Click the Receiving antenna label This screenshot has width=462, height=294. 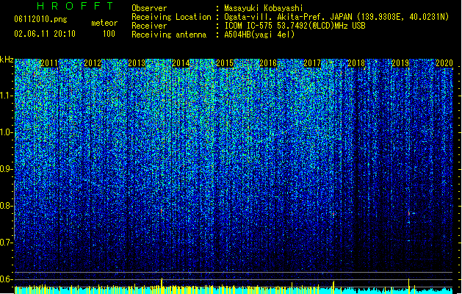[169, 35]
